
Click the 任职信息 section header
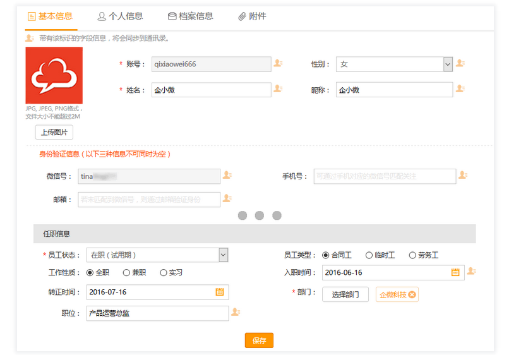(255, 234)
